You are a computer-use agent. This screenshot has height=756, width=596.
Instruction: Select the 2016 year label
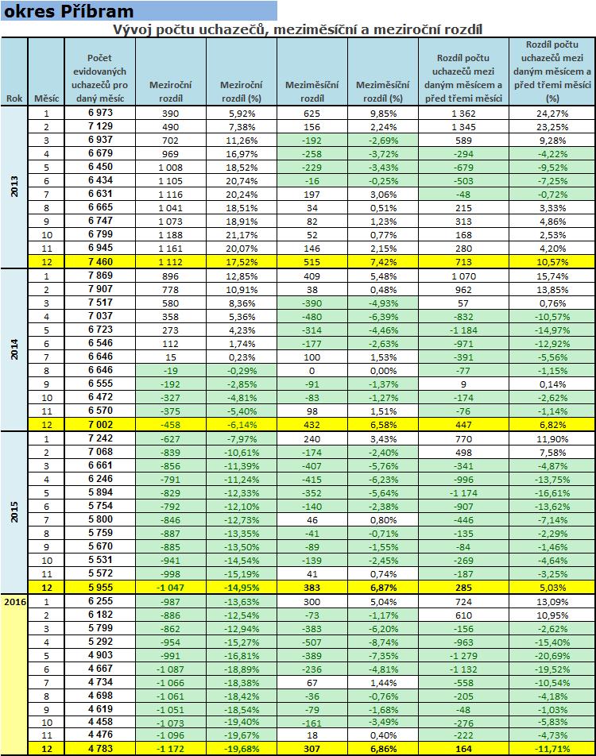[15, 601]
